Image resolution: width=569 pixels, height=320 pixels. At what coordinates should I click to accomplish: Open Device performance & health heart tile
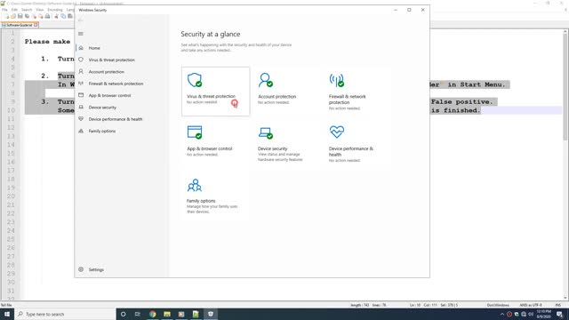tap(357, 143)
